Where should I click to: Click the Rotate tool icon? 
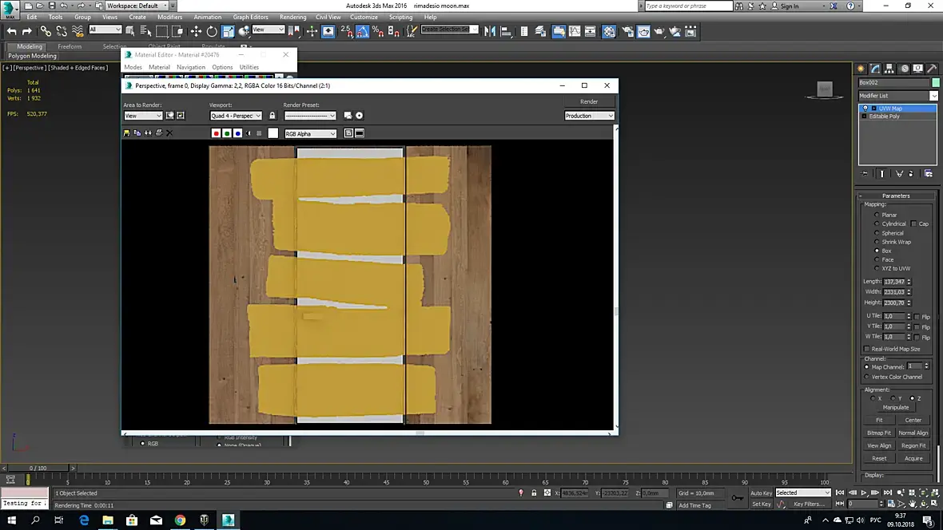(212, 31)
